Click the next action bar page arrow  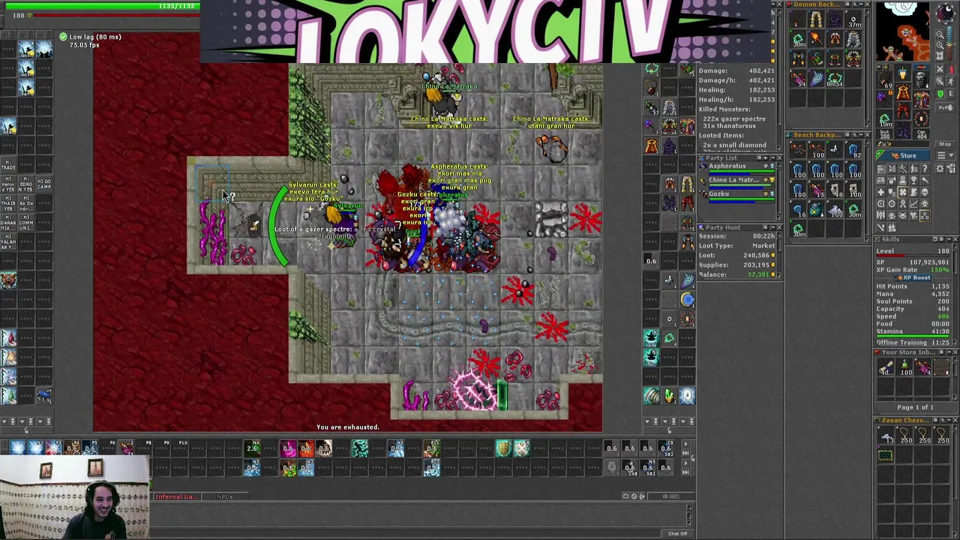(685, 443)
